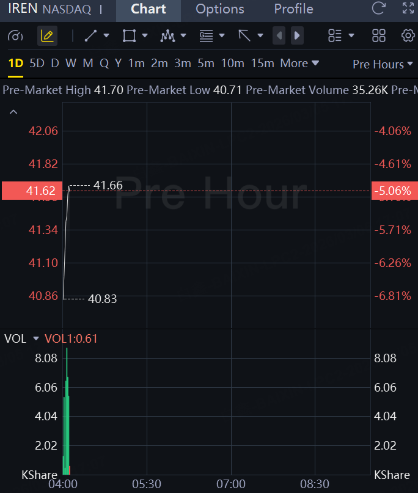Screen dimensions: 418x493
Task: Select the rectangle shape tool
Action: [129, 35]
